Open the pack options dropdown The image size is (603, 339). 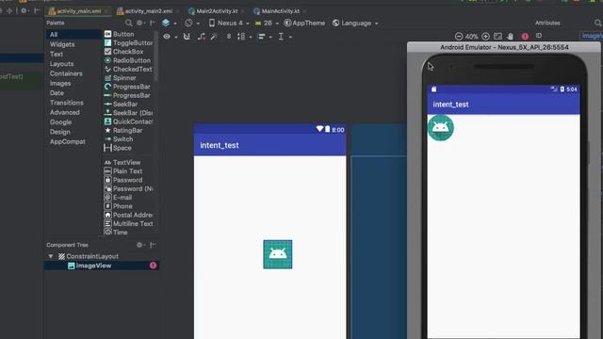coord(244,37)
